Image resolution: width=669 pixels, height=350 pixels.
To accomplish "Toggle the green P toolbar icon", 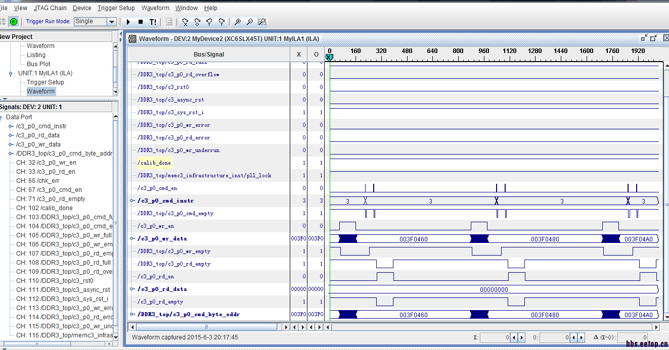I will [x=14, y=22].
